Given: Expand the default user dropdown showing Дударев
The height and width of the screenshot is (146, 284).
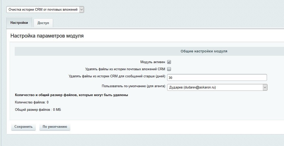Looking at the screenshot, I should pos(215,87).
